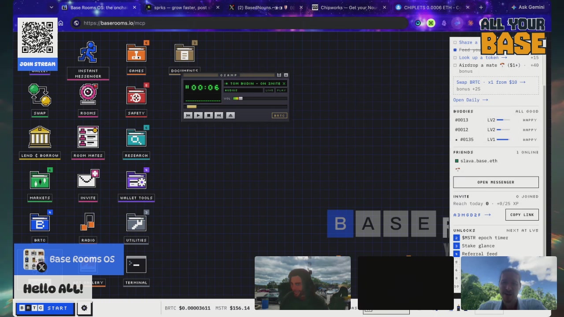The height and width of the screenshot is (317, 564).
Task: Click the play button in the OSAMP player
Action: [x=198, y=115]
